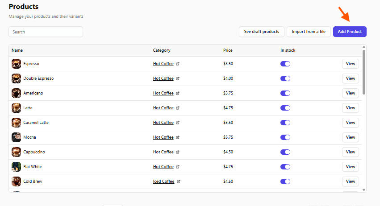380x206 pixels.
Task: Click the Add Product button
Action: pos(350,32)
